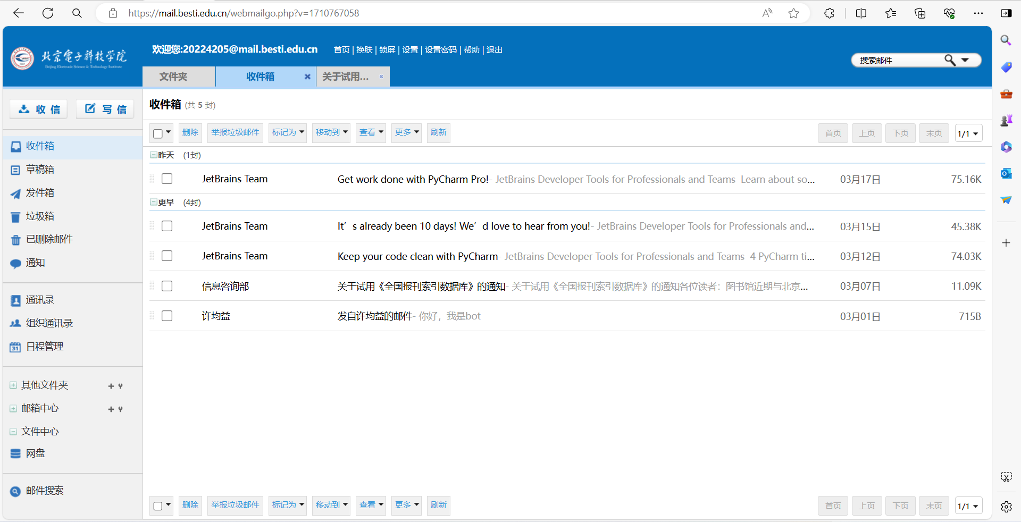Click the top 举报垃圾邮件 button

235,132
